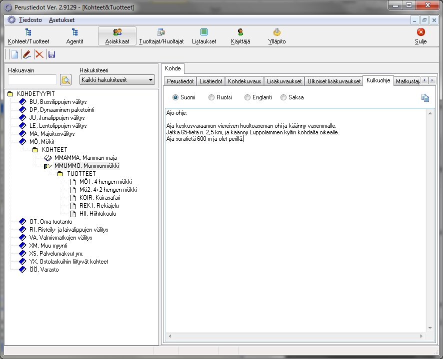Click the text area vertical scrollbar down arrow
This screenshot has width=443, height=359.
point(430,328)
